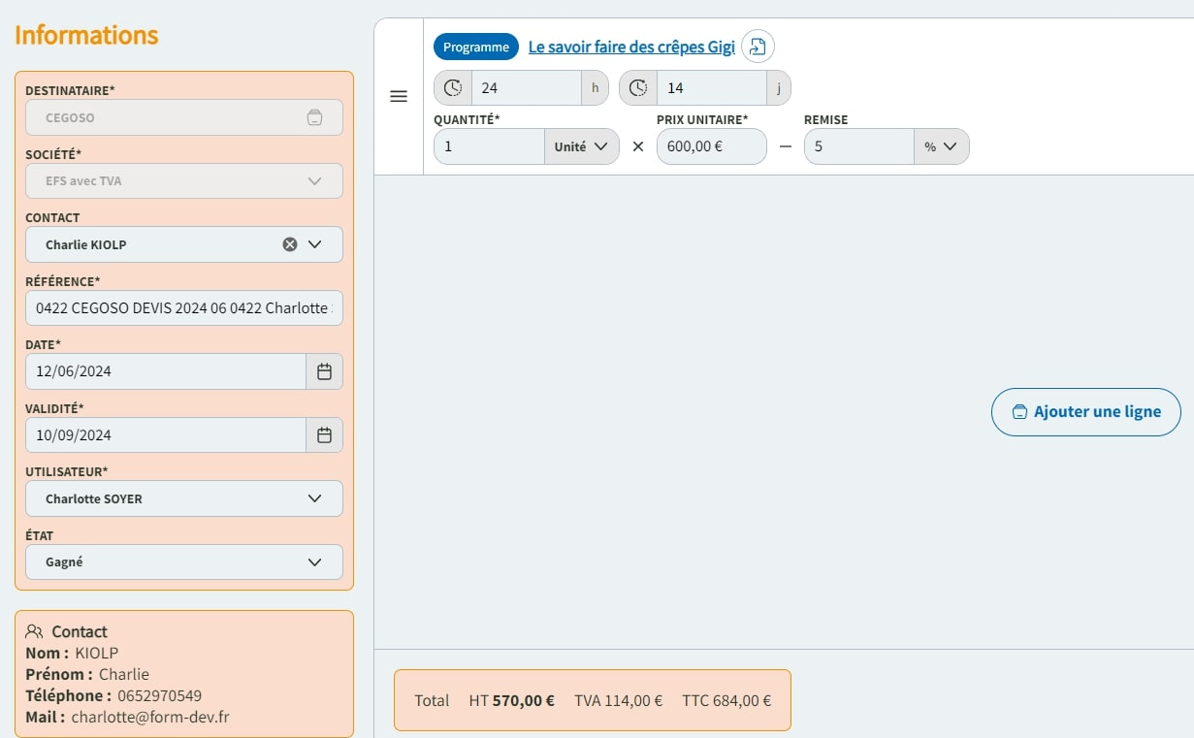1194x738 pixels.
Task: Click the Prix unitaire 600,00 € field
Action: pyautogui.click(x=711, y=146)
